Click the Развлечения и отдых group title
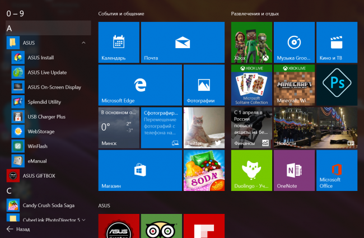364x238 pixels. [x=255, y=13]
